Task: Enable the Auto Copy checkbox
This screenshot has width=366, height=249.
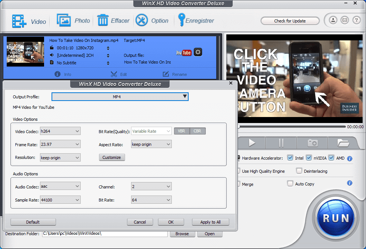Action: click(x=290, y=184)
